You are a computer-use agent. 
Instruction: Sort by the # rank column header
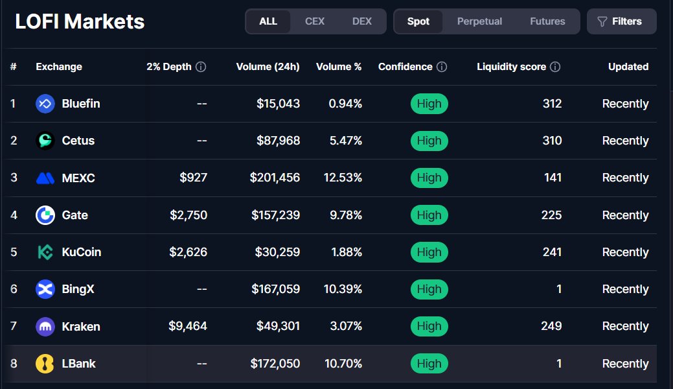point(14,67)
